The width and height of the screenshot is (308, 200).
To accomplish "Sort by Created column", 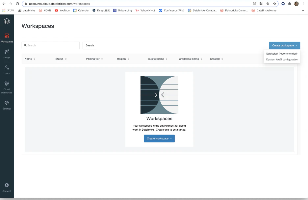I will pos(216,59).
